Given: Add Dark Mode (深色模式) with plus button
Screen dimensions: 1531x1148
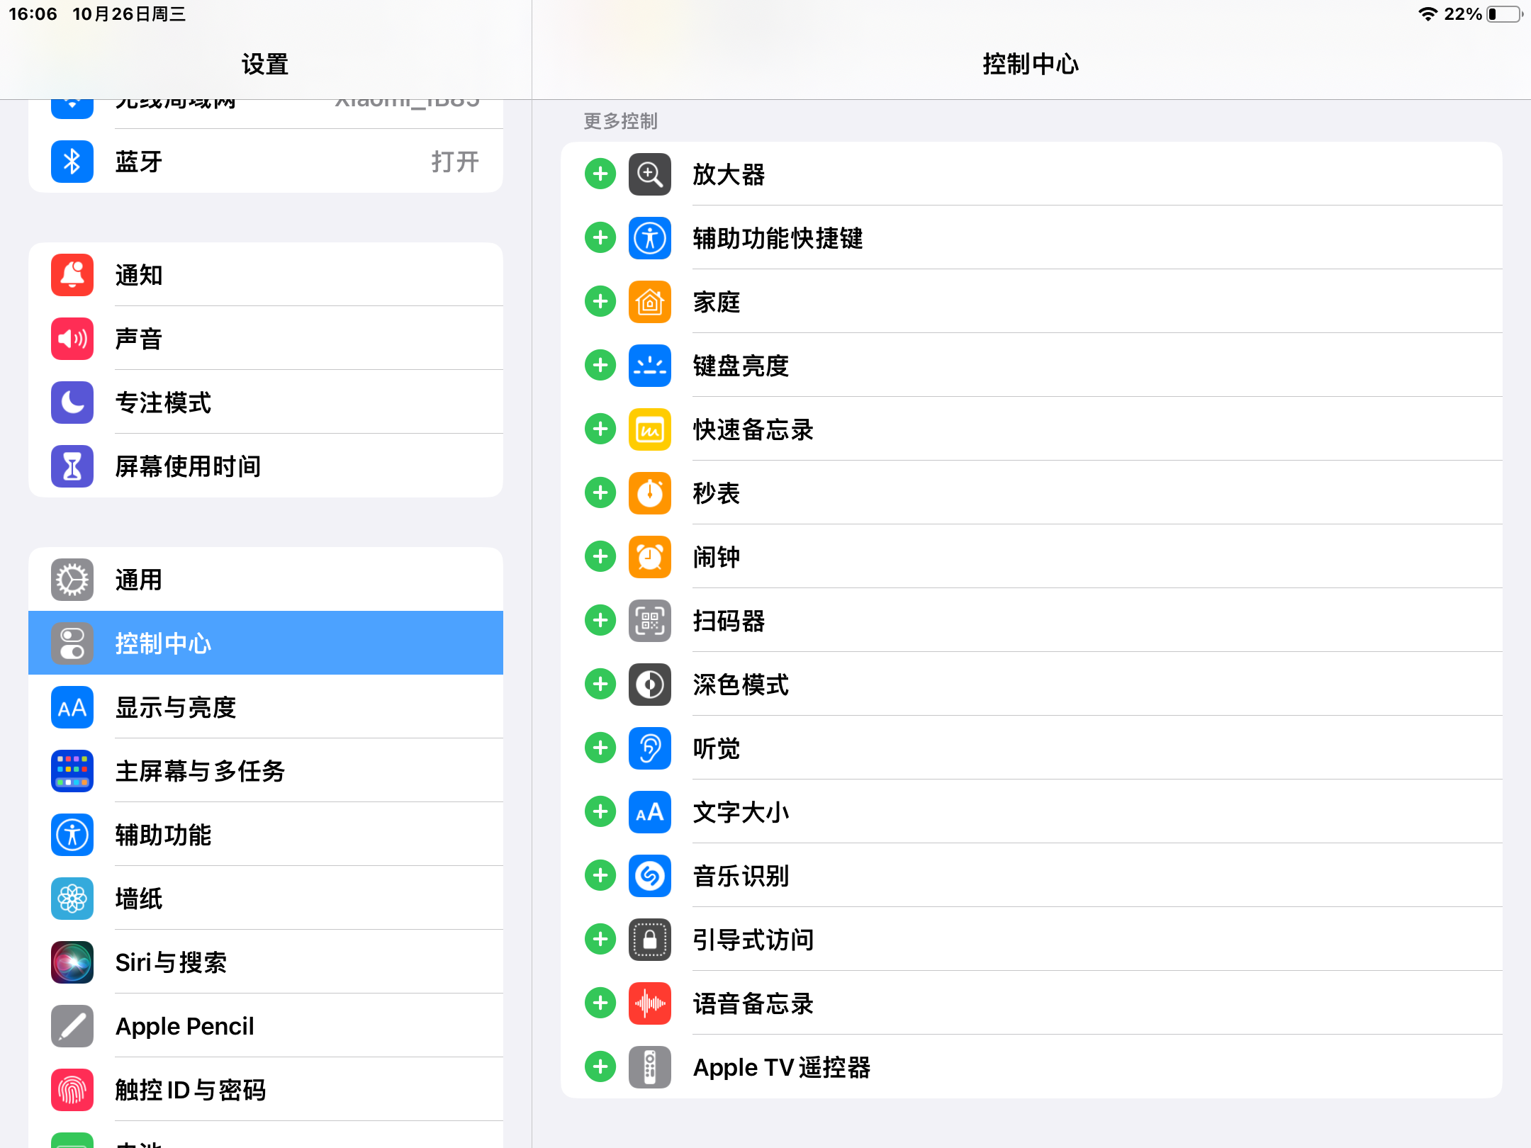Looking at the screenshot, I should click(600, 685).
